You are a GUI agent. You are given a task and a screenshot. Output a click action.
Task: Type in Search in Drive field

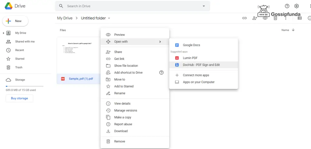click(x=132, y=6)
